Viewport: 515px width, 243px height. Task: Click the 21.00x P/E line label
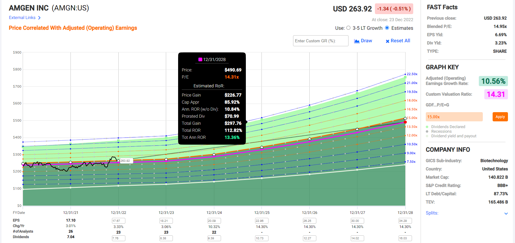pyautogui.click(x=412, y=83)
